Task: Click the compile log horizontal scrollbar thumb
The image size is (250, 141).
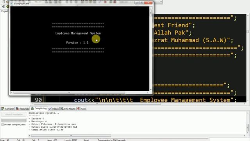Action: pos(71,136)
